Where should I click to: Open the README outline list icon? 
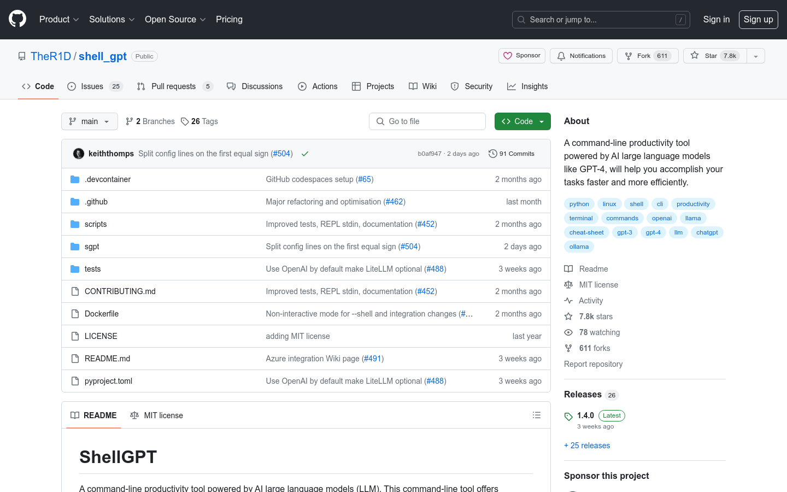536,415
